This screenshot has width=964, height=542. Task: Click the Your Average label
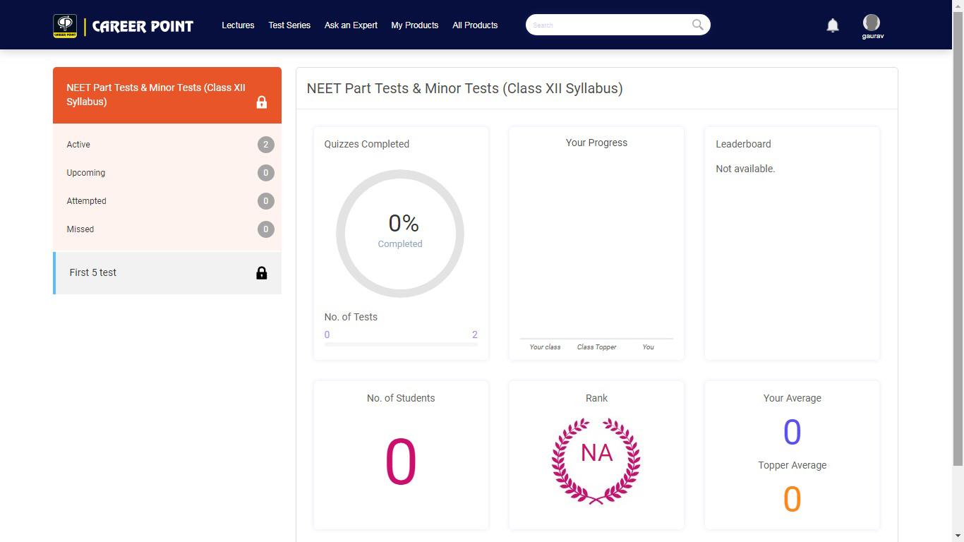pyautogui.click(x=793, y=398)
